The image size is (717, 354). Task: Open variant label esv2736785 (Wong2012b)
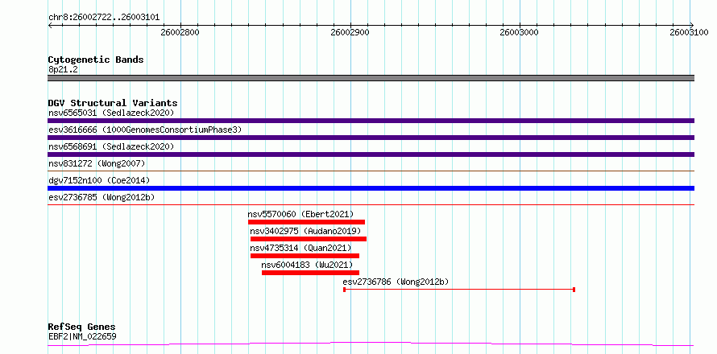click(102, 197)
